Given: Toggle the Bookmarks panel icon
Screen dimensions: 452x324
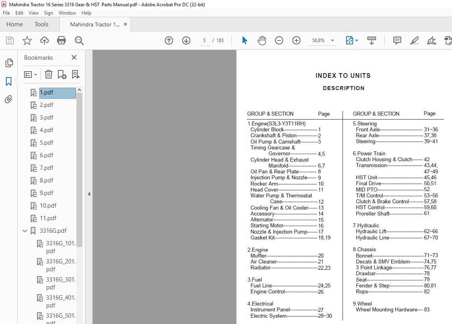Looking at the screenshot, I should tap(9, 81).
